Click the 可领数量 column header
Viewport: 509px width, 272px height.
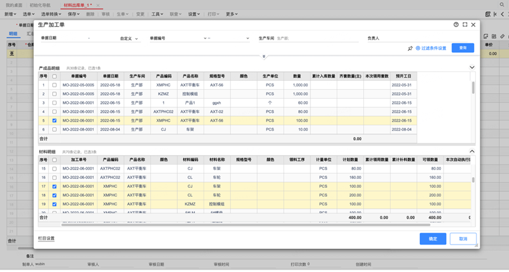[430, 160]
